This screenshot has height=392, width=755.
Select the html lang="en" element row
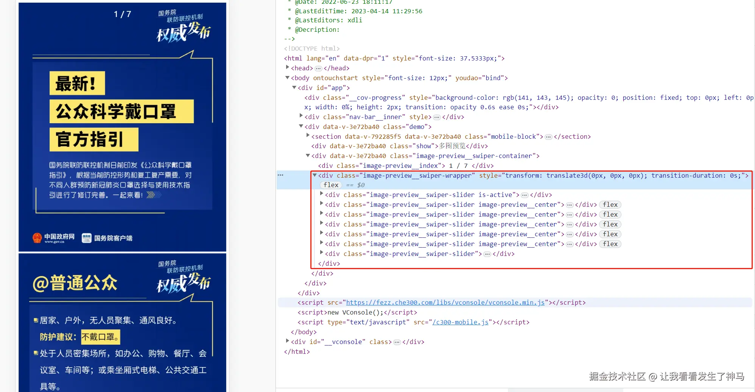pos(394,58)
